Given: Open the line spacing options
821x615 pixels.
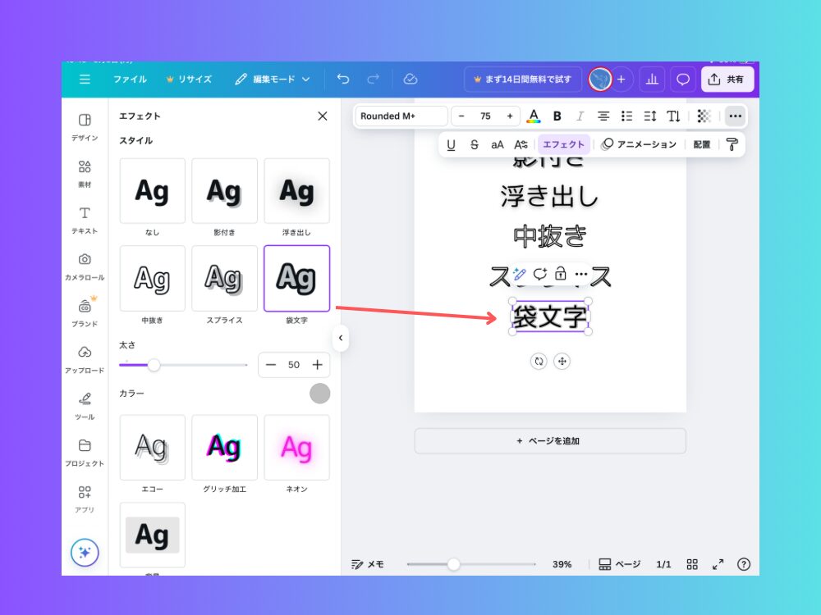Looking at the screenshot, I should pyautogui.click(x=649, y=116).
